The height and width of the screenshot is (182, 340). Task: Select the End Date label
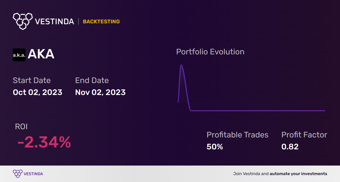92,80
